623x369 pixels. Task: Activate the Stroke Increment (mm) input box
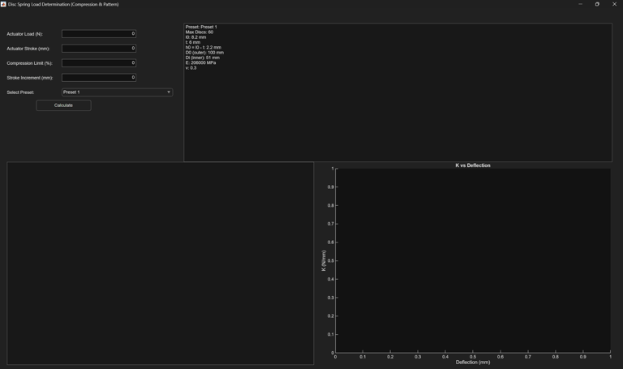point(99,78)
